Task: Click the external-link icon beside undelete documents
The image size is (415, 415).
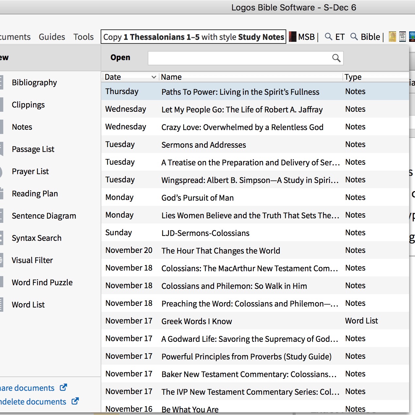Action: 75,401
